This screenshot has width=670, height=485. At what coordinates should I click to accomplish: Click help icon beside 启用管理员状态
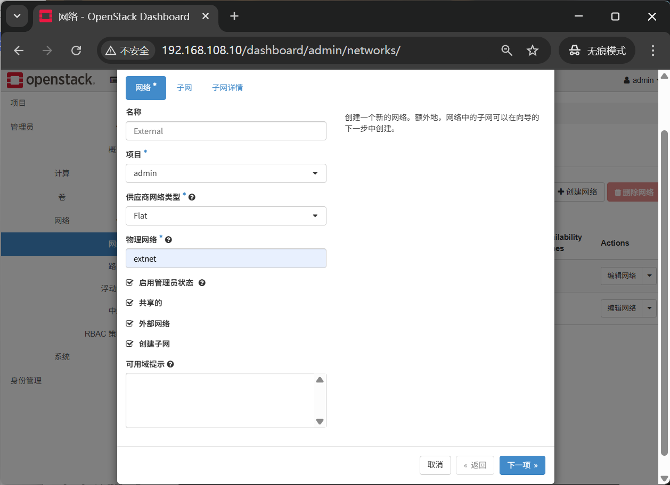[202, 283]
